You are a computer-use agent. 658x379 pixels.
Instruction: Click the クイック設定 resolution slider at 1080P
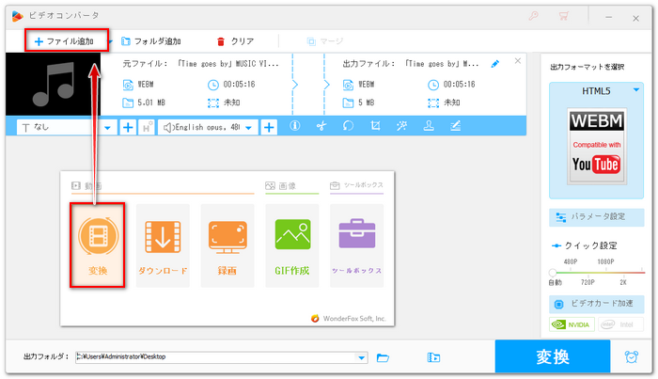point(604,274)
